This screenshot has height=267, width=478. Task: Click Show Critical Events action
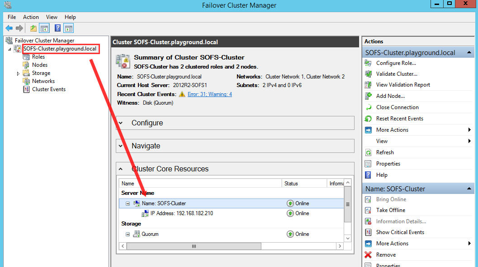(x=400, y=232)
